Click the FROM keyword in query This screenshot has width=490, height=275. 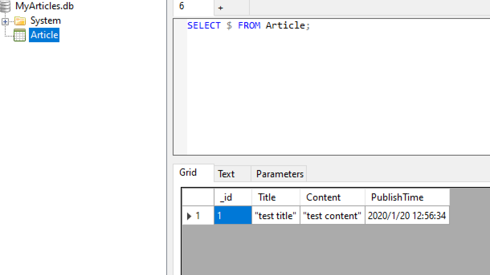coord(249,25)
